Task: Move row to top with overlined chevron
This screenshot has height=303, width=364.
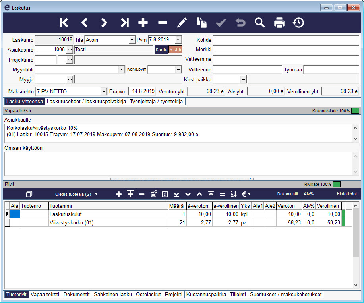Action: (x=211, y=194)
